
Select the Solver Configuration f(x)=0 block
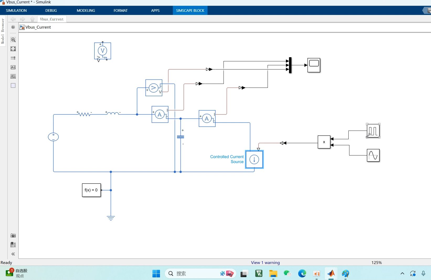click(91, 190)
